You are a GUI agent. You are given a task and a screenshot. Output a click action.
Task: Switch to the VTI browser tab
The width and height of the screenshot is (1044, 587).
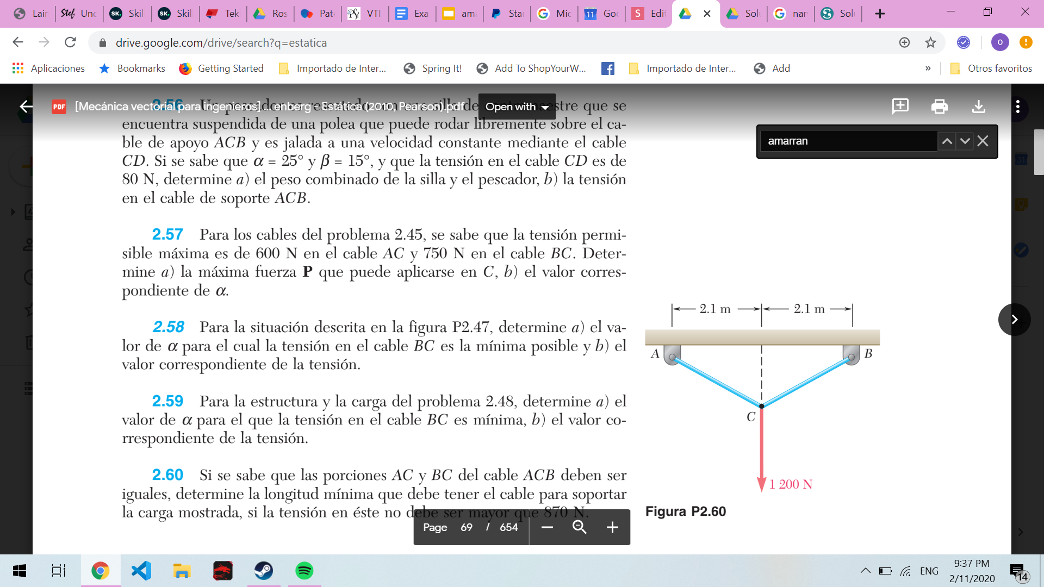(365, 14)
